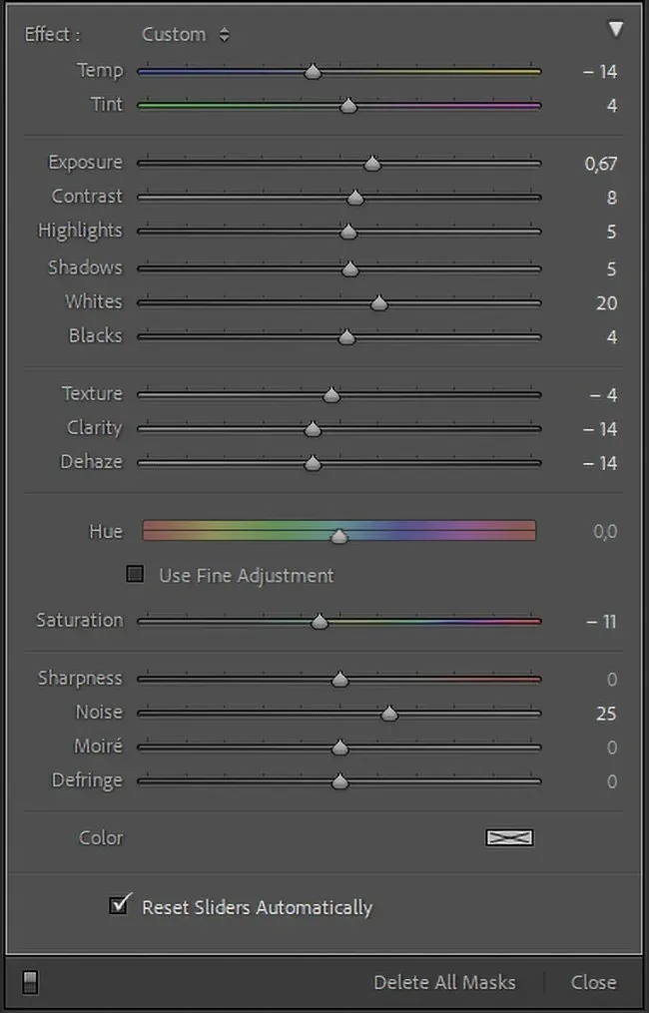Viewport: 649px width, 1013px height.
Task: Click the Exposure slider knob
Action: pyautogui.click(x=371, y=164)
